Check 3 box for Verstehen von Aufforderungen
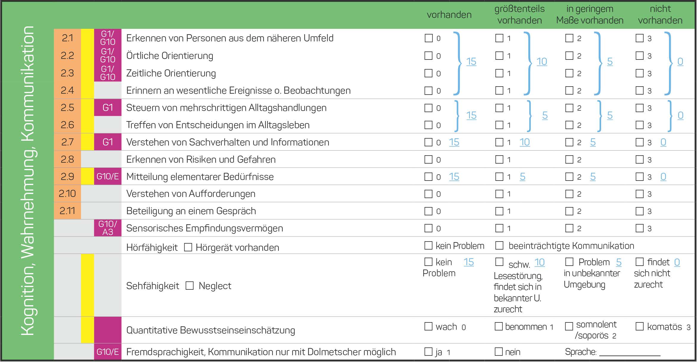Viewport: 697px width, 362px height. [x=640, y=194]
